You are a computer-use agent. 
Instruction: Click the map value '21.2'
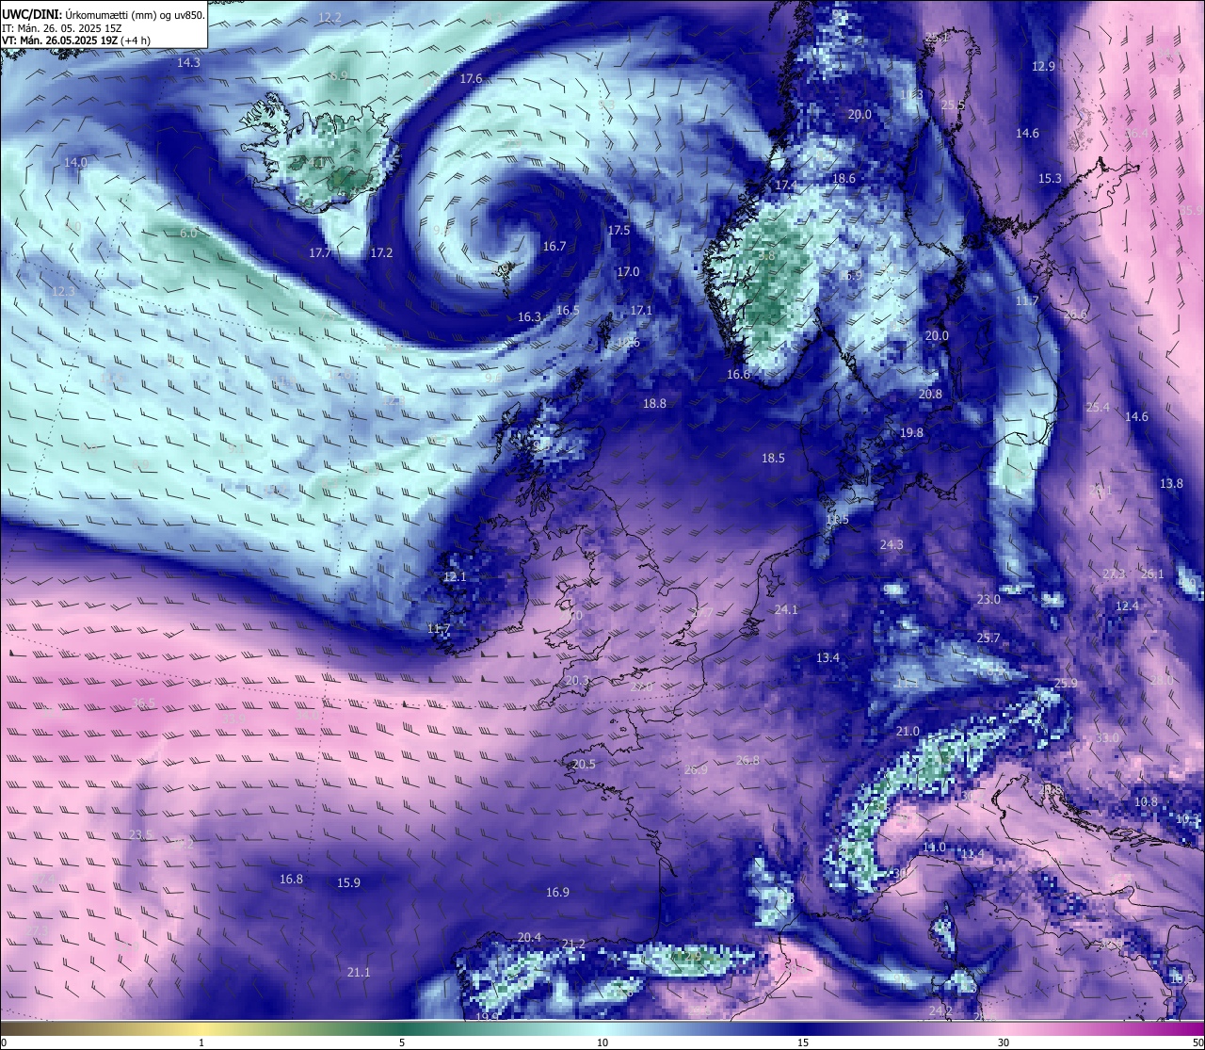pos(573,945)
